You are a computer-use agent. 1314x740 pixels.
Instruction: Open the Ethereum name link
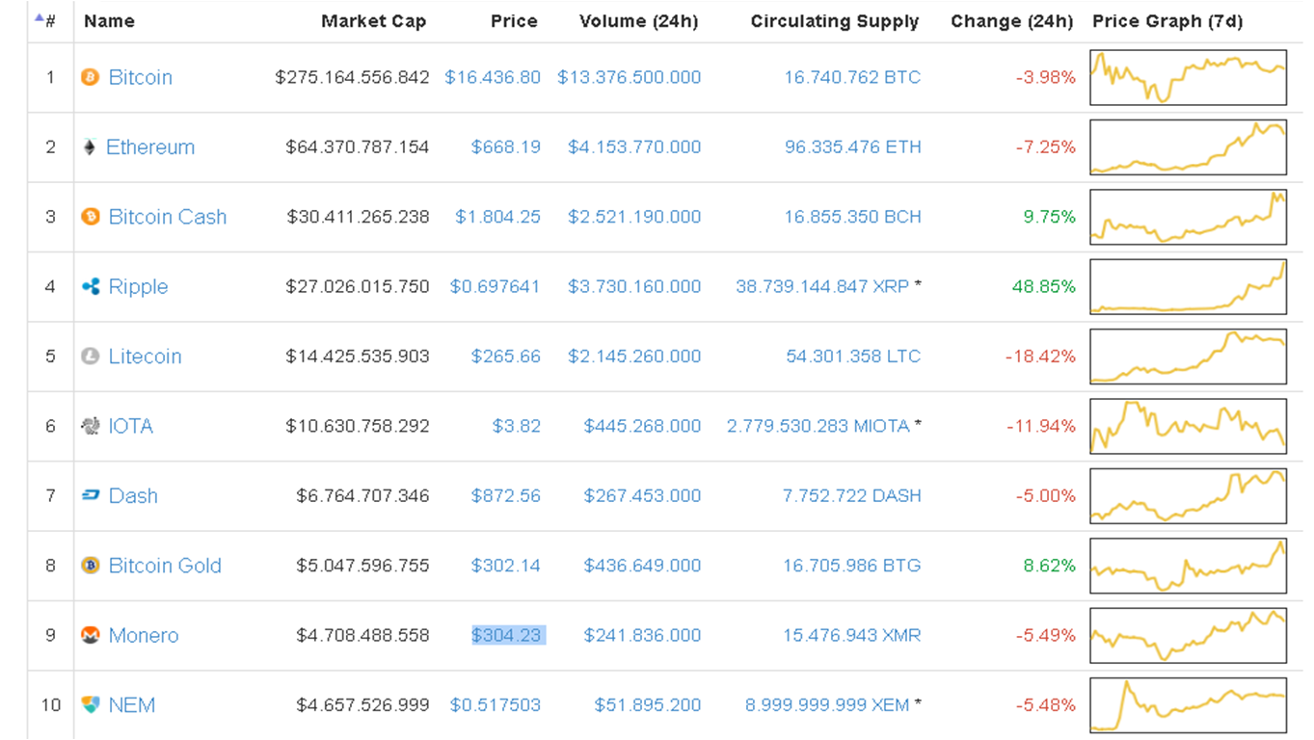pos(150,147)
